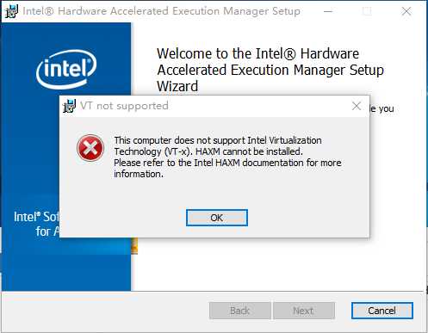Confirm the error with OK
This screenshot has width=428, height=333.
click(217, 218)
